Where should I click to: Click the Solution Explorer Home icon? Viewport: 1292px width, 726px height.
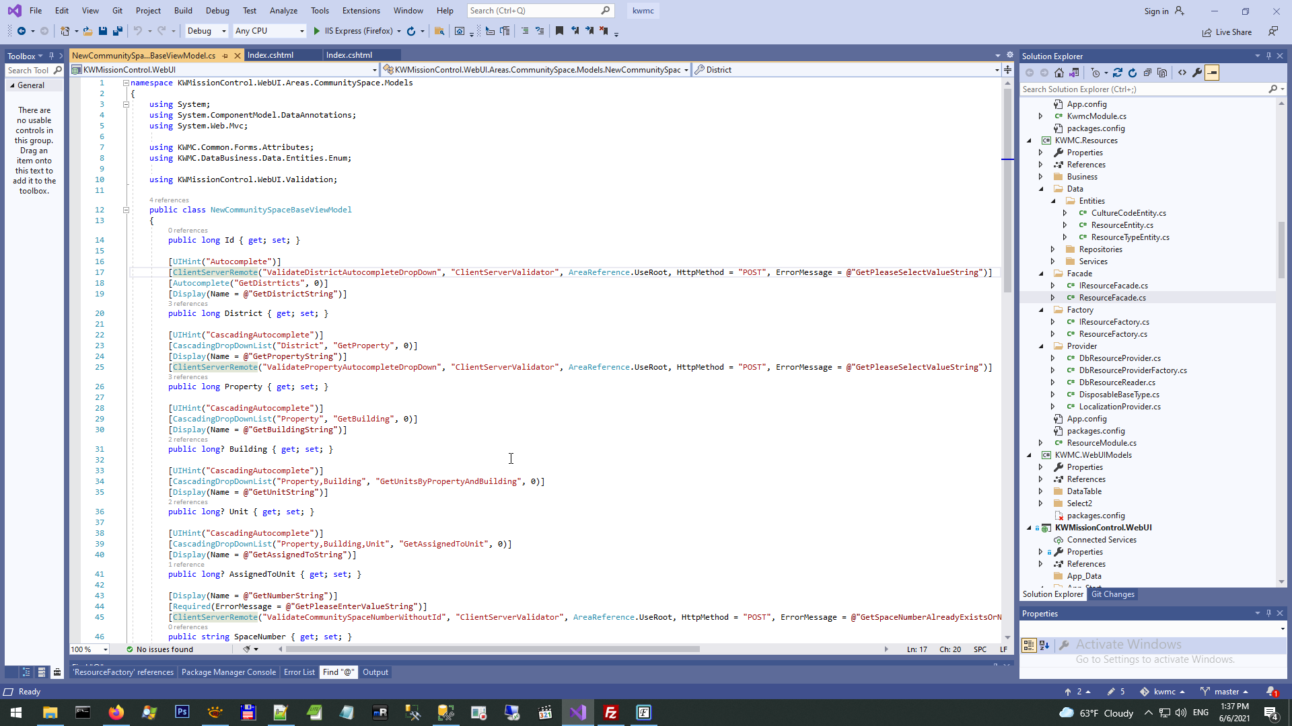coord(1059,73)
